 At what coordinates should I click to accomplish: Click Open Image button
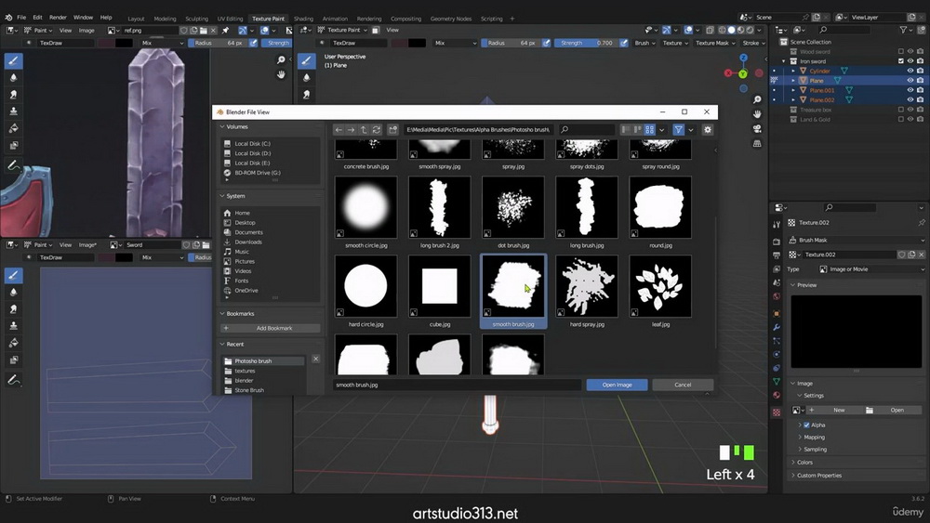(617, 385)
